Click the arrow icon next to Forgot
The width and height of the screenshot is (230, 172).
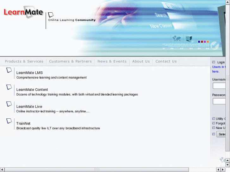coord(214,123)
